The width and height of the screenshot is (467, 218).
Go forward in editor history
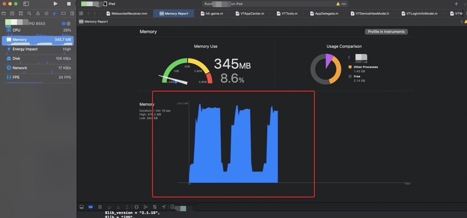pyautogui.click(x=95, y=13)
